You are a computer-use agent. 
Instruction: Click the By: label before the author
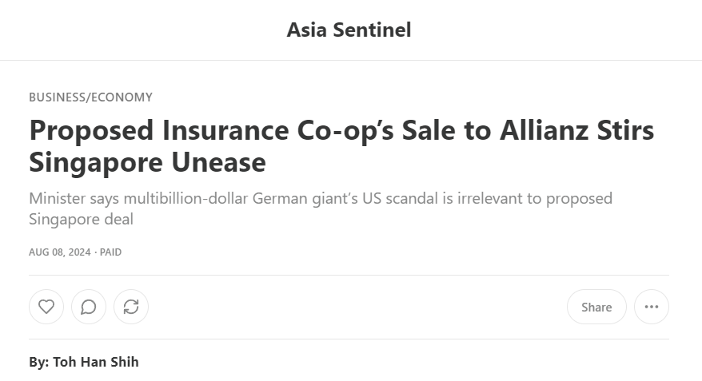(39, 362)
